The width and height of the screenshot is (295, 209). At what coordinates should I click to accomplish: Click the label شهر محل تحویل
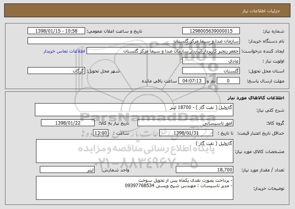pos(103,71)
